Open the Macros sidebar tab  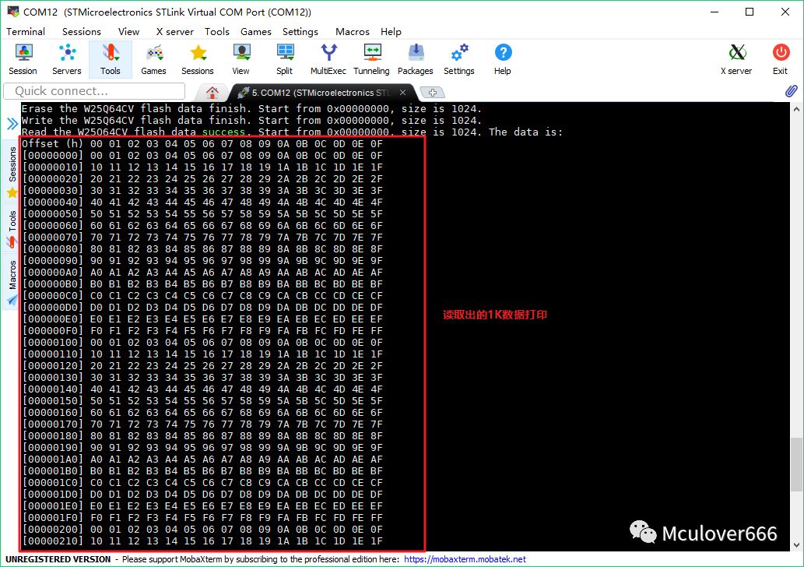pos(12,282)
